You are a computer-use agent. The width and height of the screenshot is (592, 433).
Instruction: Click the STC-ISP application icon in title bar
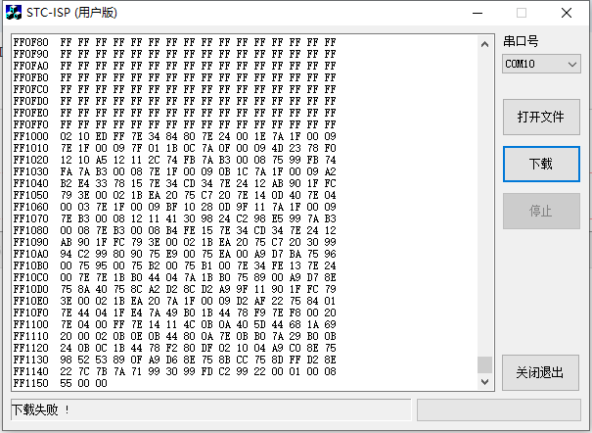[14, 13]
